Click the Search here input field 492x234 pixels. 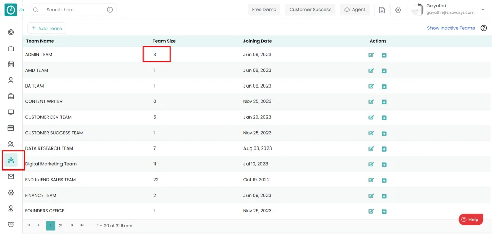(x=74, y=10)
